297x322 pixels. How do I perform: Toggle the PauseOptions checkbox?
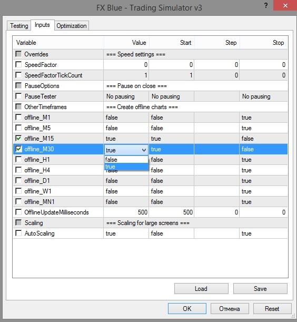tap(18, 85)
